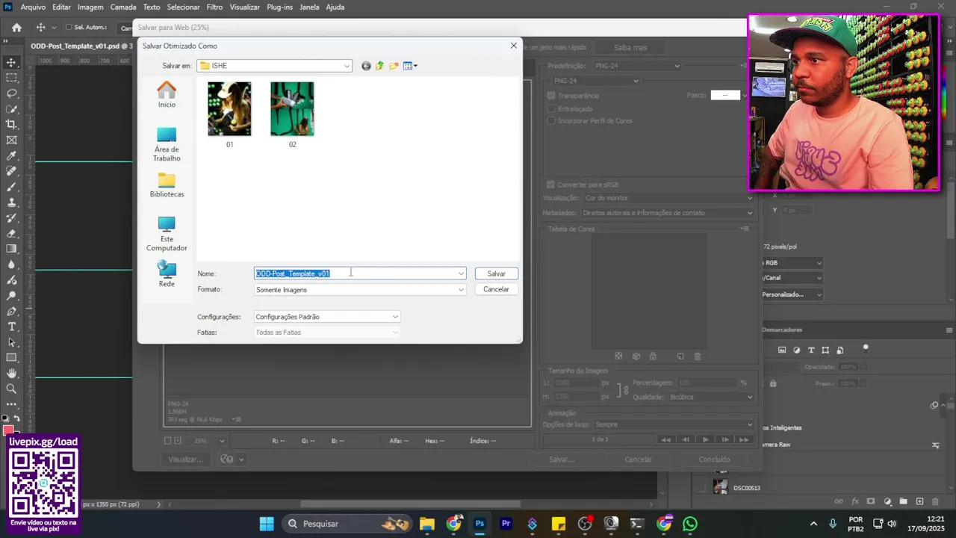Screen dimensions: 956x538
Task: Open the Opções de loop dropdown
Action: pos(674,424)
